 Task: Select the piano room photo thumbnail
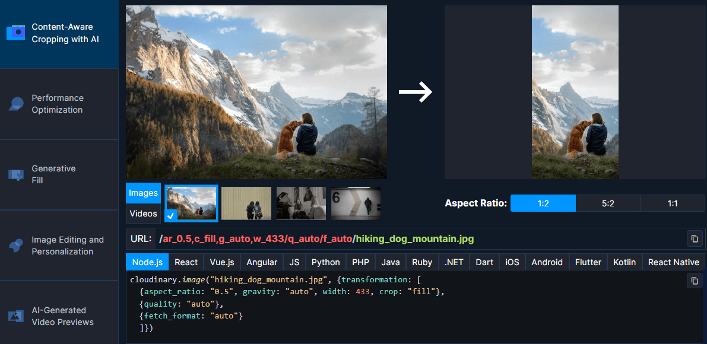point(301,203)
